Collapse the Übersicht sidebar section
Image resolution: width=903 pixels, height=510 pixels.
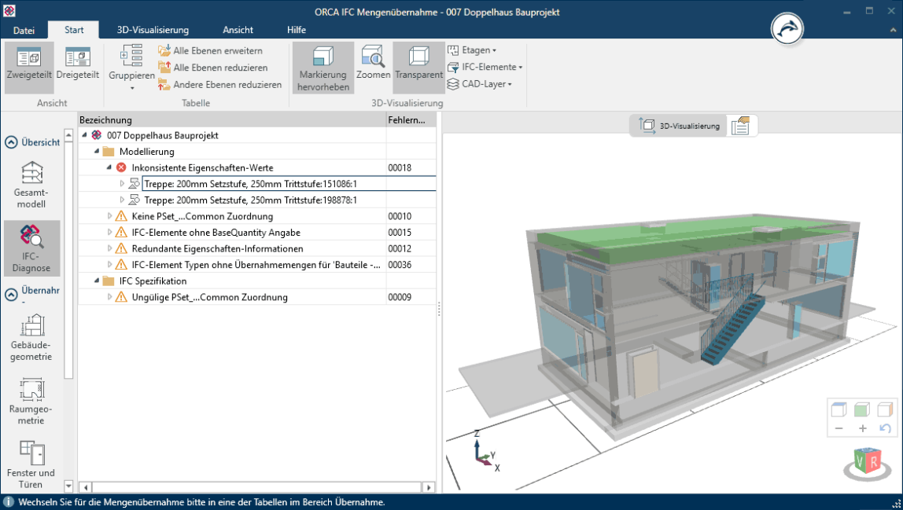click(11, 142)
